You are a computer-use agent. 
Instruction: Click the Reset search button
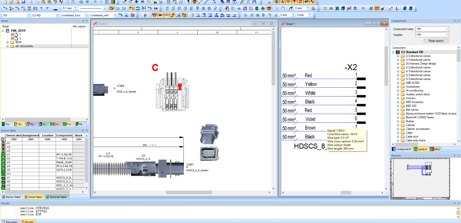tap(436, 41)
